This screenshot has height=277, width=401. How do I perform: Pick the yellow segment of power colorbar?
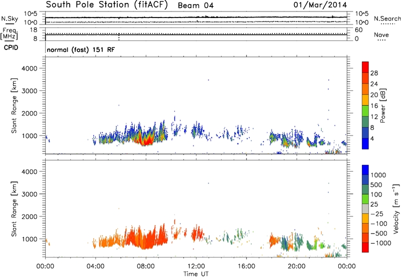(365, 99)
